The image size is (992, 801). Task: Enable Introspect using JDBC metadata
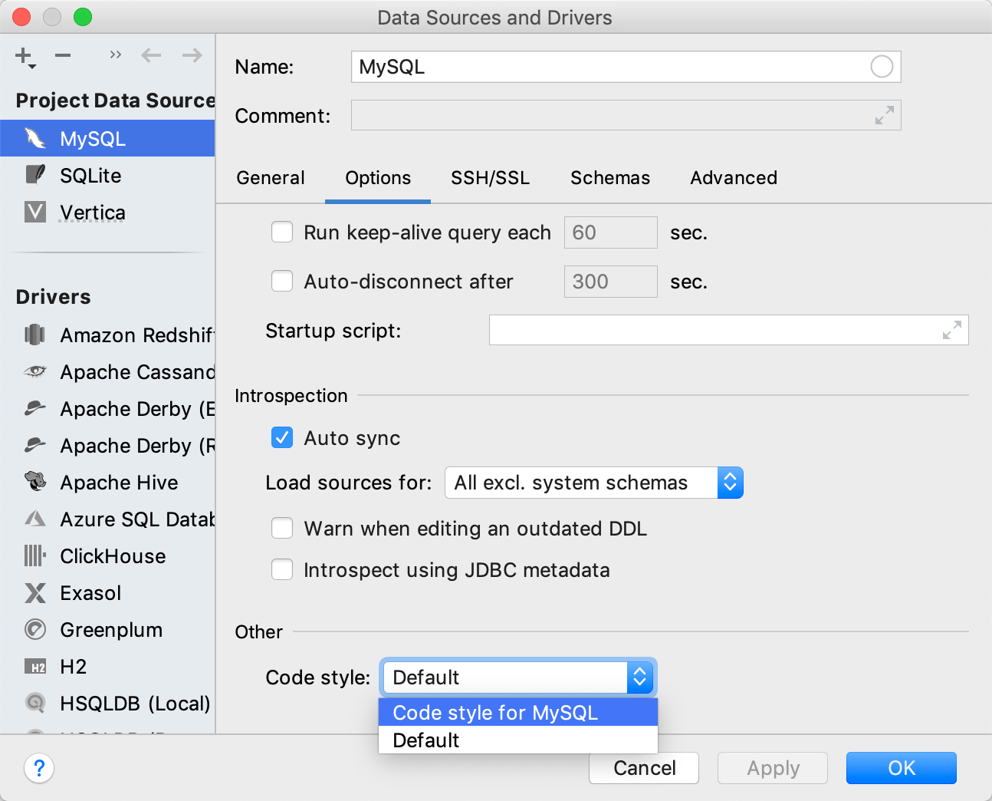(282, 569)
